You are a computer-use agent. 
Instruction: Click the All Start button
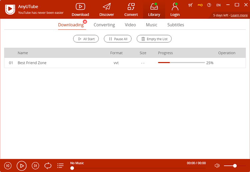tap(86, 39)
